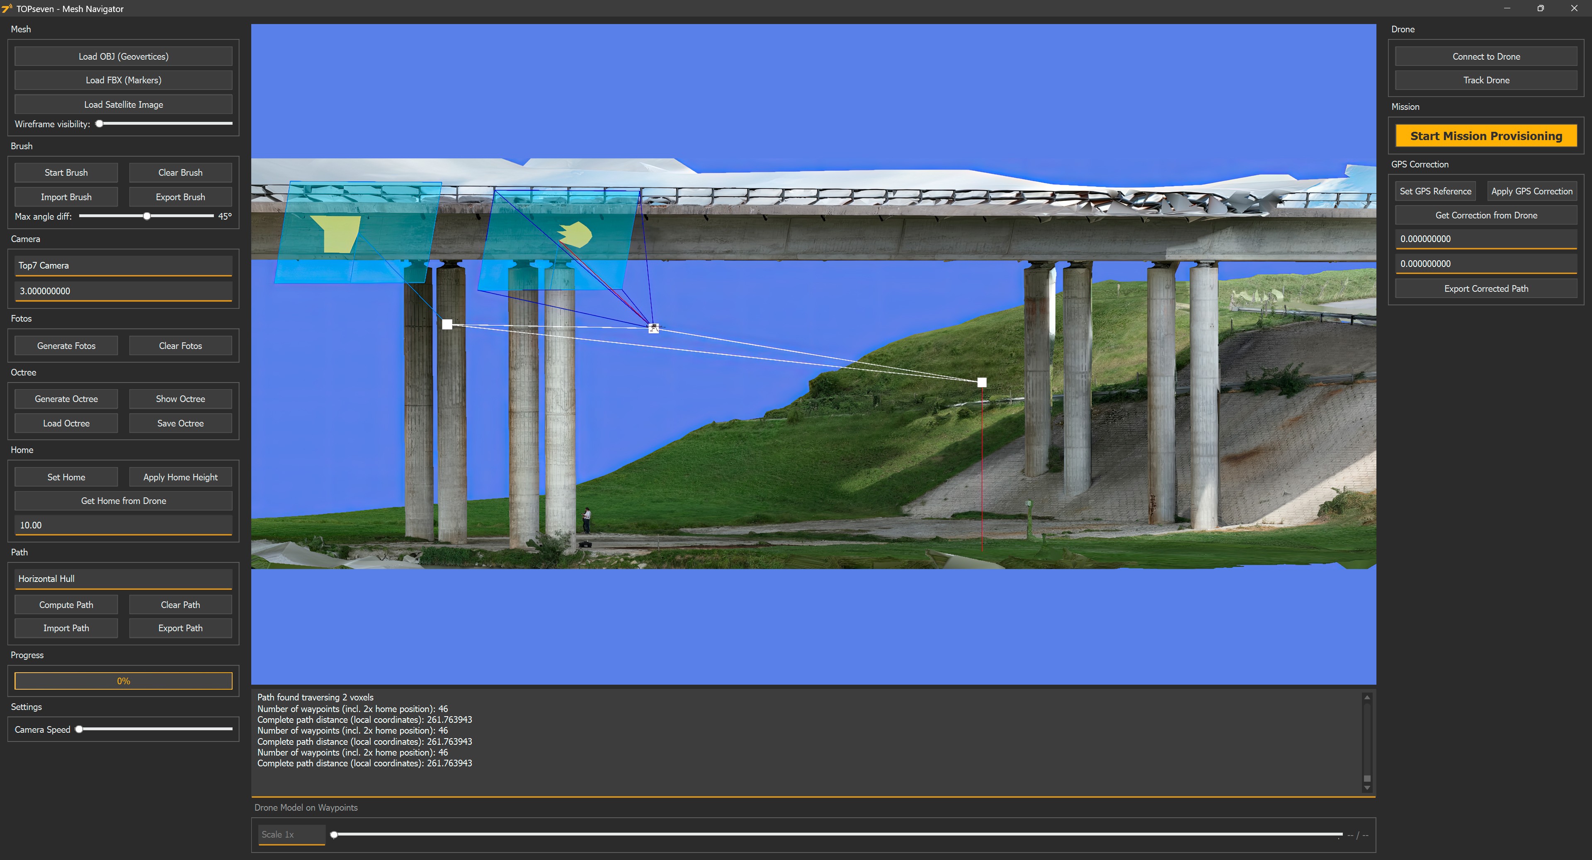Generate fotos for the mesh

coord(66,345)
